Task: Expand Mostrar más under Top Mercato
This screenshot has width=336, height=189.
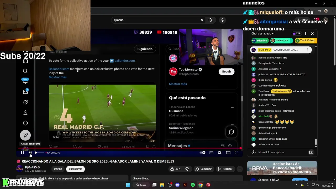Action: (x=178, y=84)
